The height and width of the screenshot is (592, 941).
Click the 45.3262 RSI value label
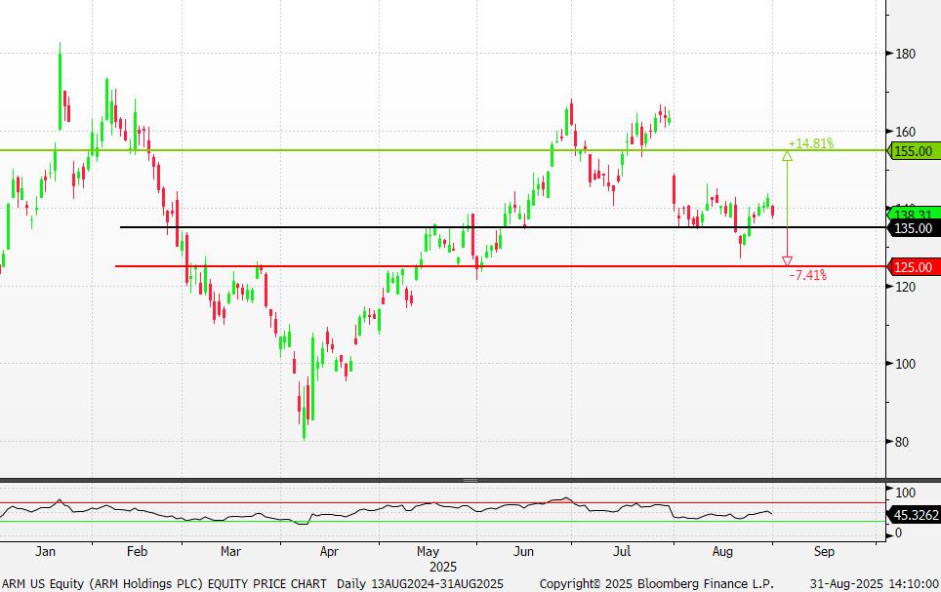pos(914,515)
